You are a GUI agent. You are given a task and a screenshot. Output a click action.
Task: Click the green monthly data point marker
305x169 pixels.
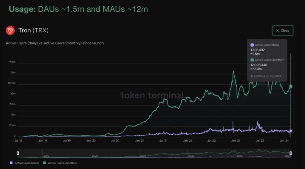[x=291, y=86]
